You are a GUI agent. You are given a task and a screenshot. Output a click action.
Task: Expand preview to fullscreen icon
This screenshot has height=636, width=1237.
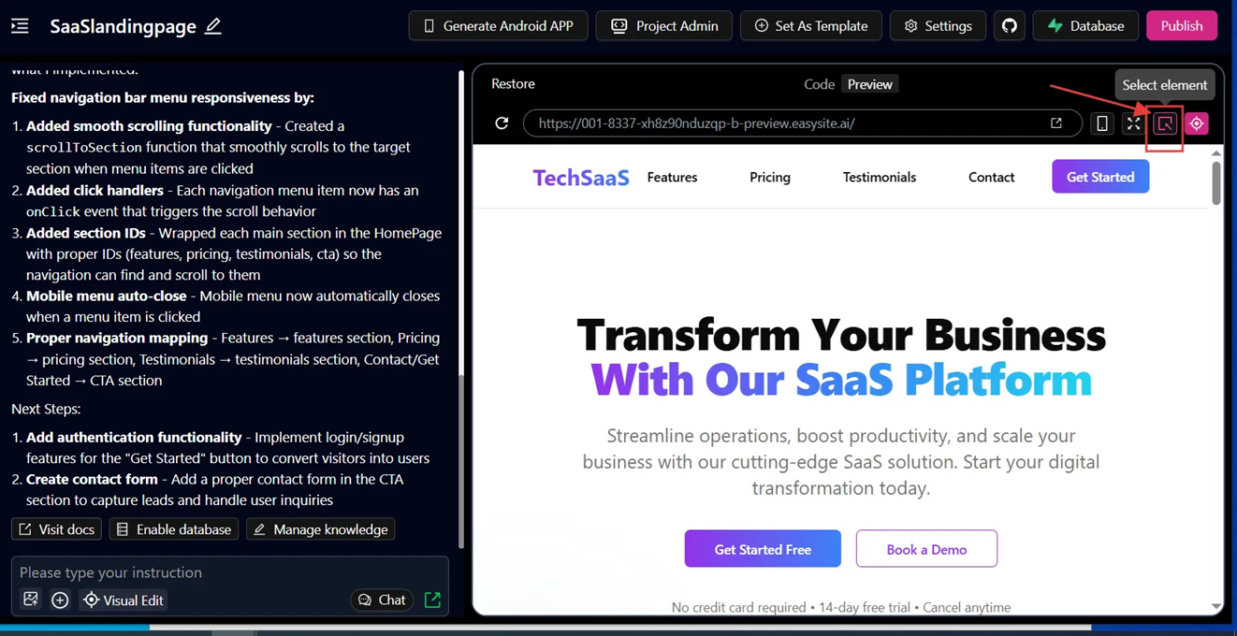coord(1133,123)
